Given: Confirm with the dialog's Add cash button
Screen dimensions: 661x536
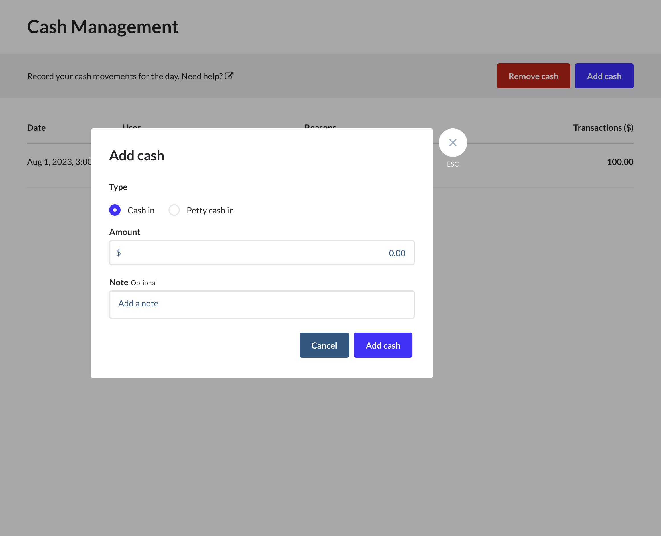Looking at the screenshot, I should point(383,345).
